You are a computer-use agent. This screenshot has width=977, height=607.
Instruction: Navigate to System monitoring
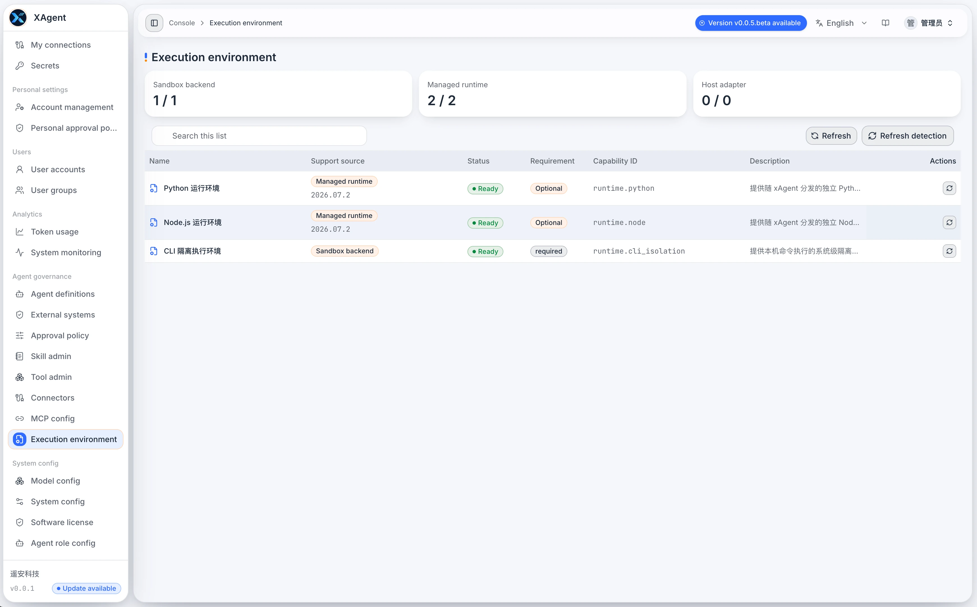[65, 252]
